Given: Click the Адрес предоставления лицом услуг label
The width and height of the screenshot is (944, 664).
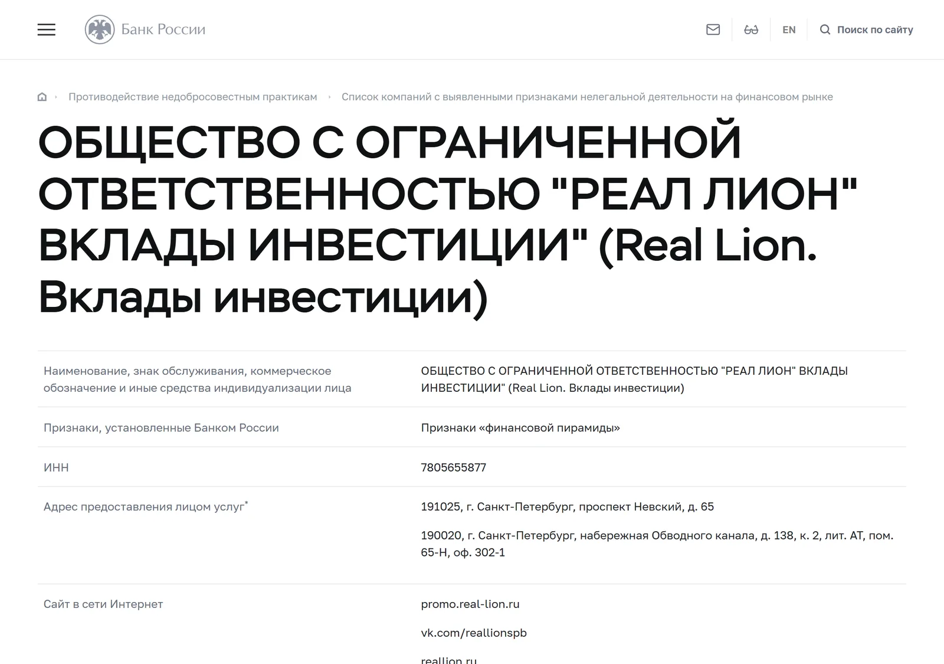Looking at the screenshot, I should [x=146, y=506].
